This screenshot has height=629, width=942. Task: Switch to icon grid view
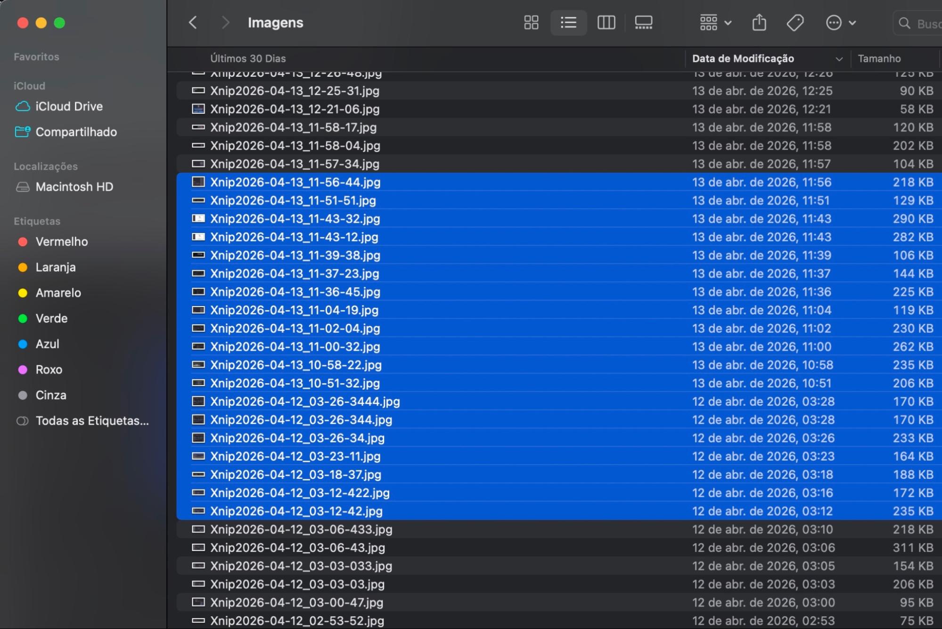click(531, 23)
